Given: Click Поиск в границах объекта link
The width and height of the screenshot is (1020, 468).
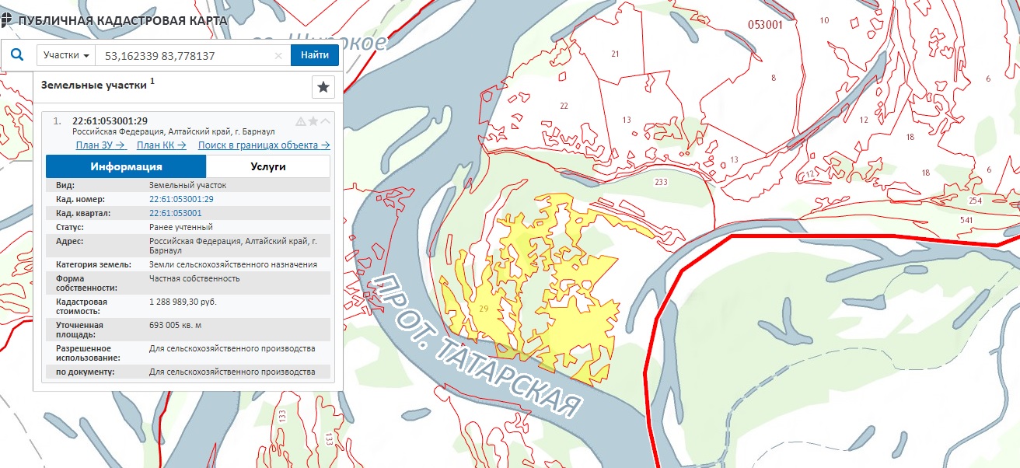Looking at the screenshot, I should (x=264, y=145).
